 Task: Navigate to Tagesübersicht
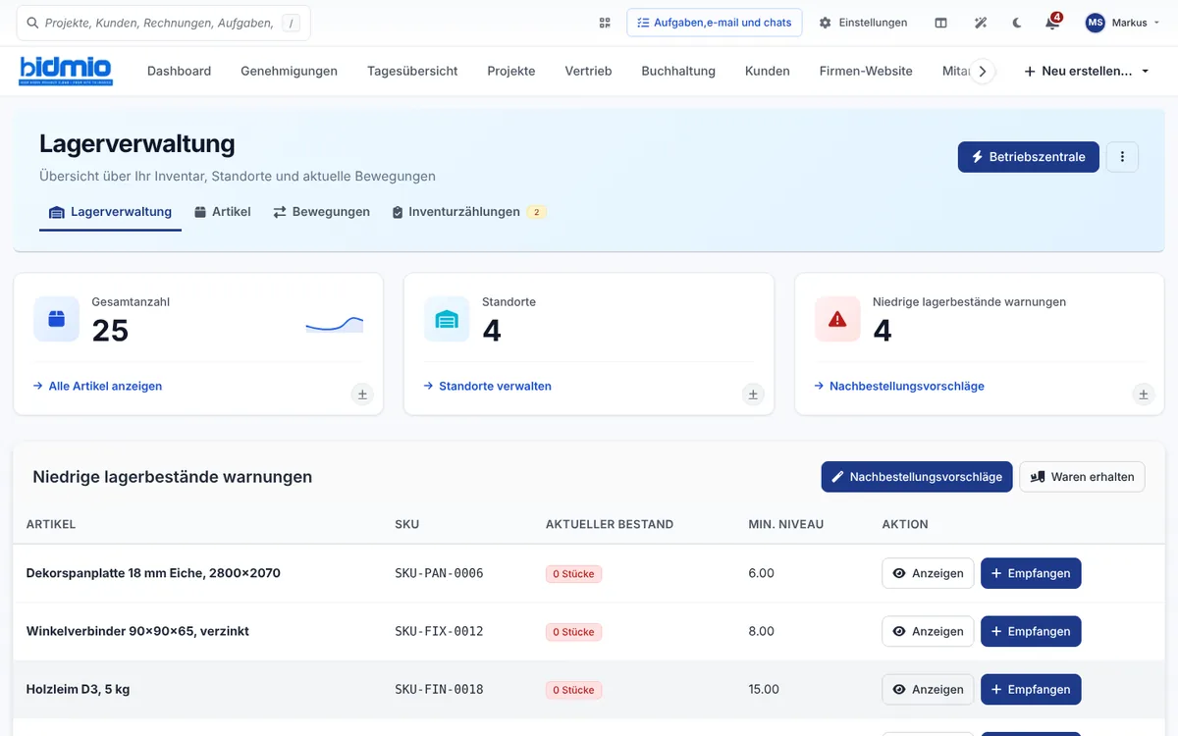point(412,71)
